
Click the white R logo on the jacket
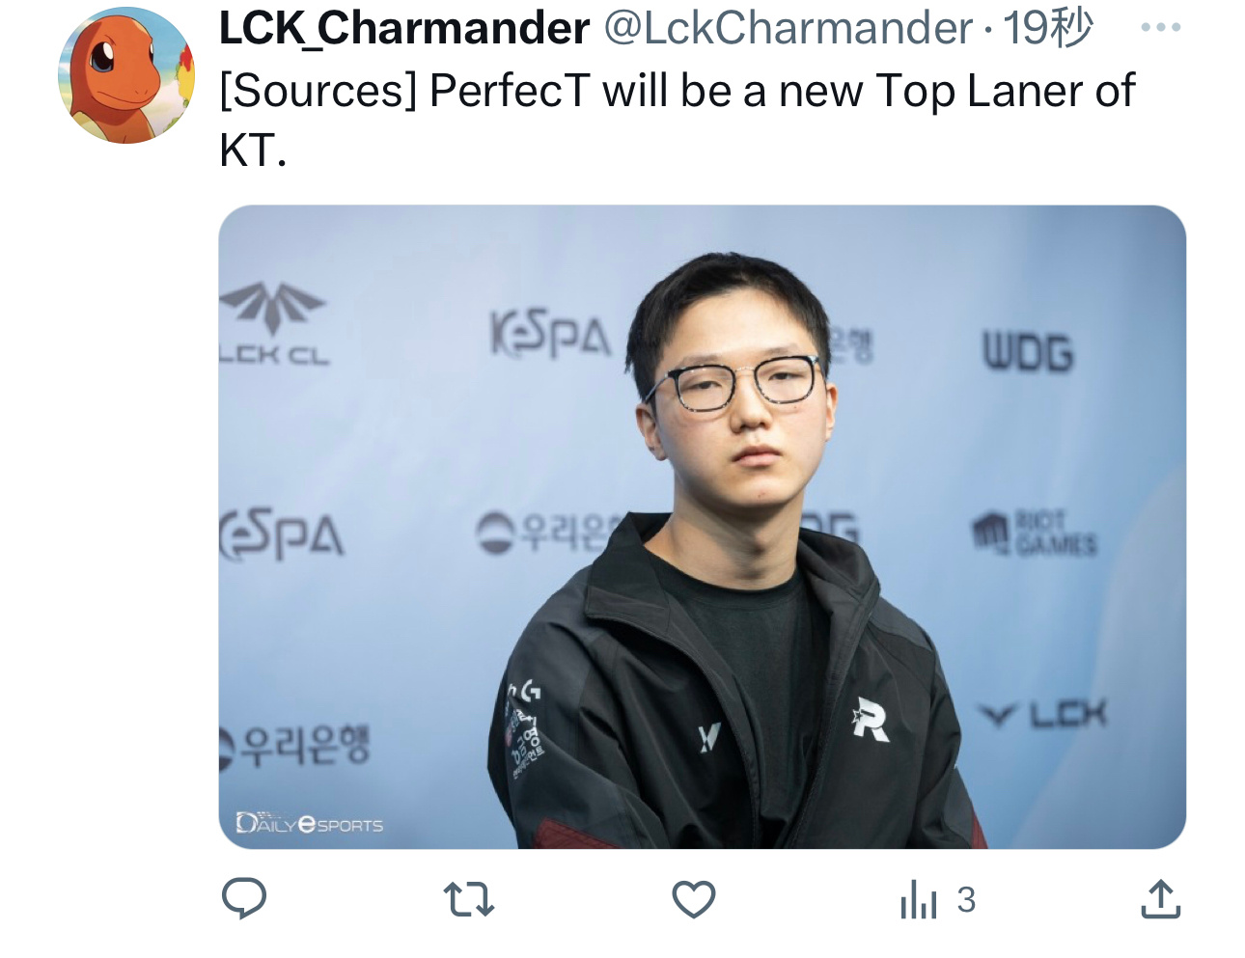pos(870,720)
